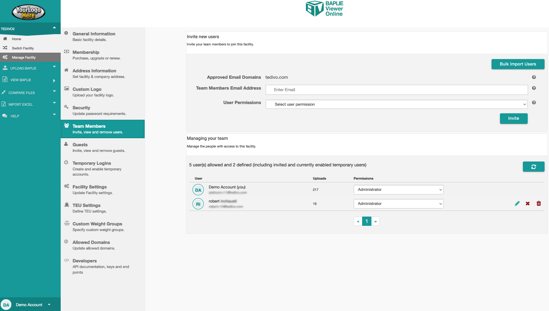549x311 pixels.
Task: Open robert's Administrator permissions dropdown
Action: (398, 204)
